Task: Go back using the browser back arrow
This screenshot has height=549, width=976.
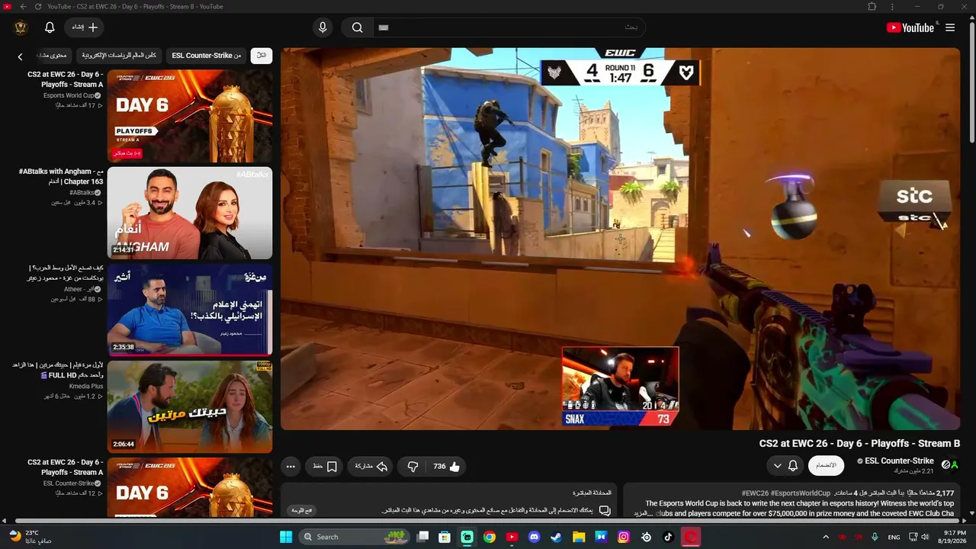Action: (x=23, y=7)
